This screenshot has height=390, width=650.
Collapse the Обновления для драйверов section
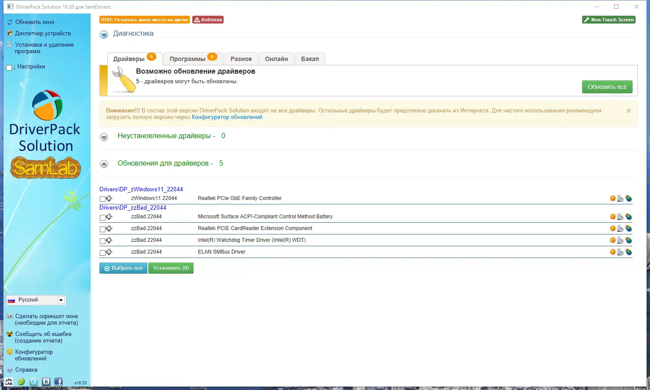tap(104, 164)
